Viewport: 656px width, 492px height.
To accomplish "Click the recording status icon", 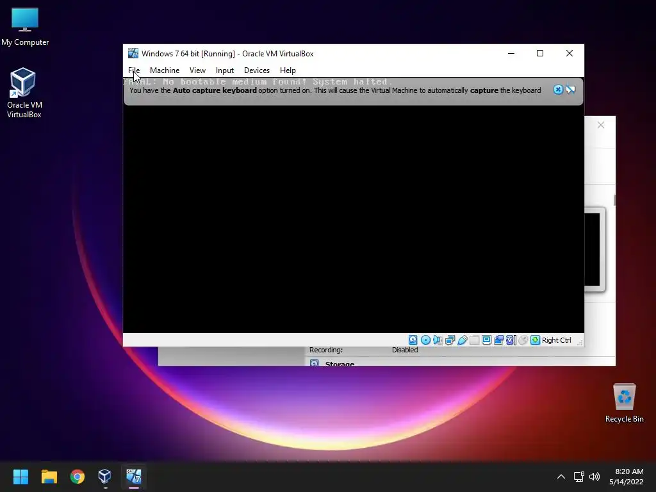I will point(498,340).
